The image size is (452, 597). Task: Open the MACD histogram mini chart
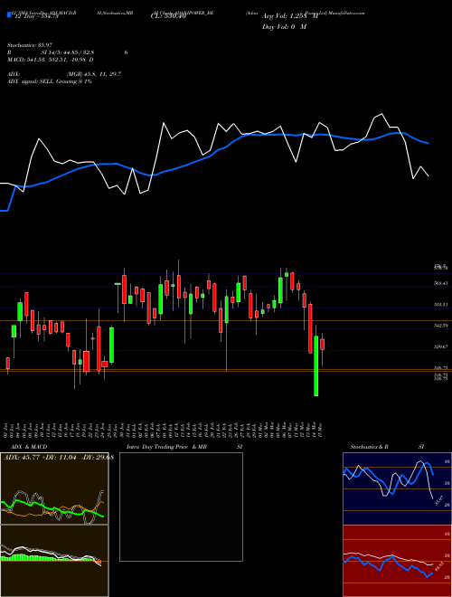pyautogui.click(x=54, y=561)
